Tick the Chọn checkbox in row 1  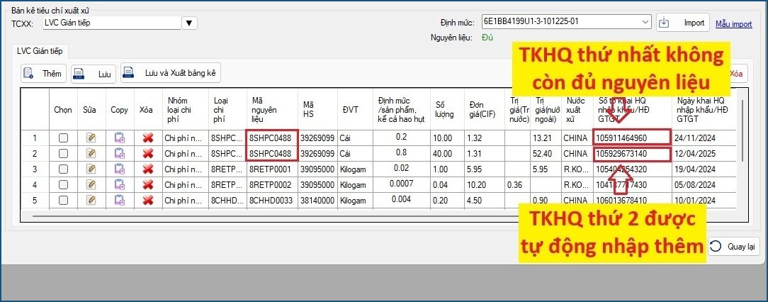click(x=63, y=138)
